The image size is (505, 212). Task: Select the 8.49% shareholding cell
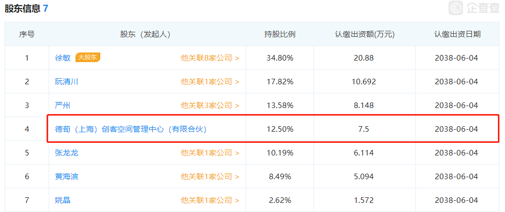[x=280, y=177]
